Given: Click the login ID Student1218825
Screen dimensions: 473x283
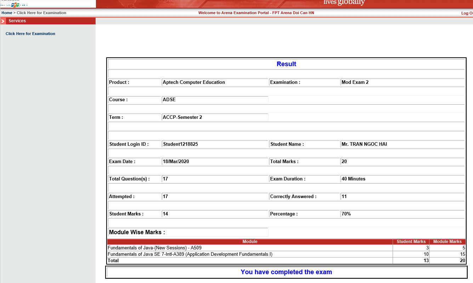Looking at the screenshot, I should (180, 144).
